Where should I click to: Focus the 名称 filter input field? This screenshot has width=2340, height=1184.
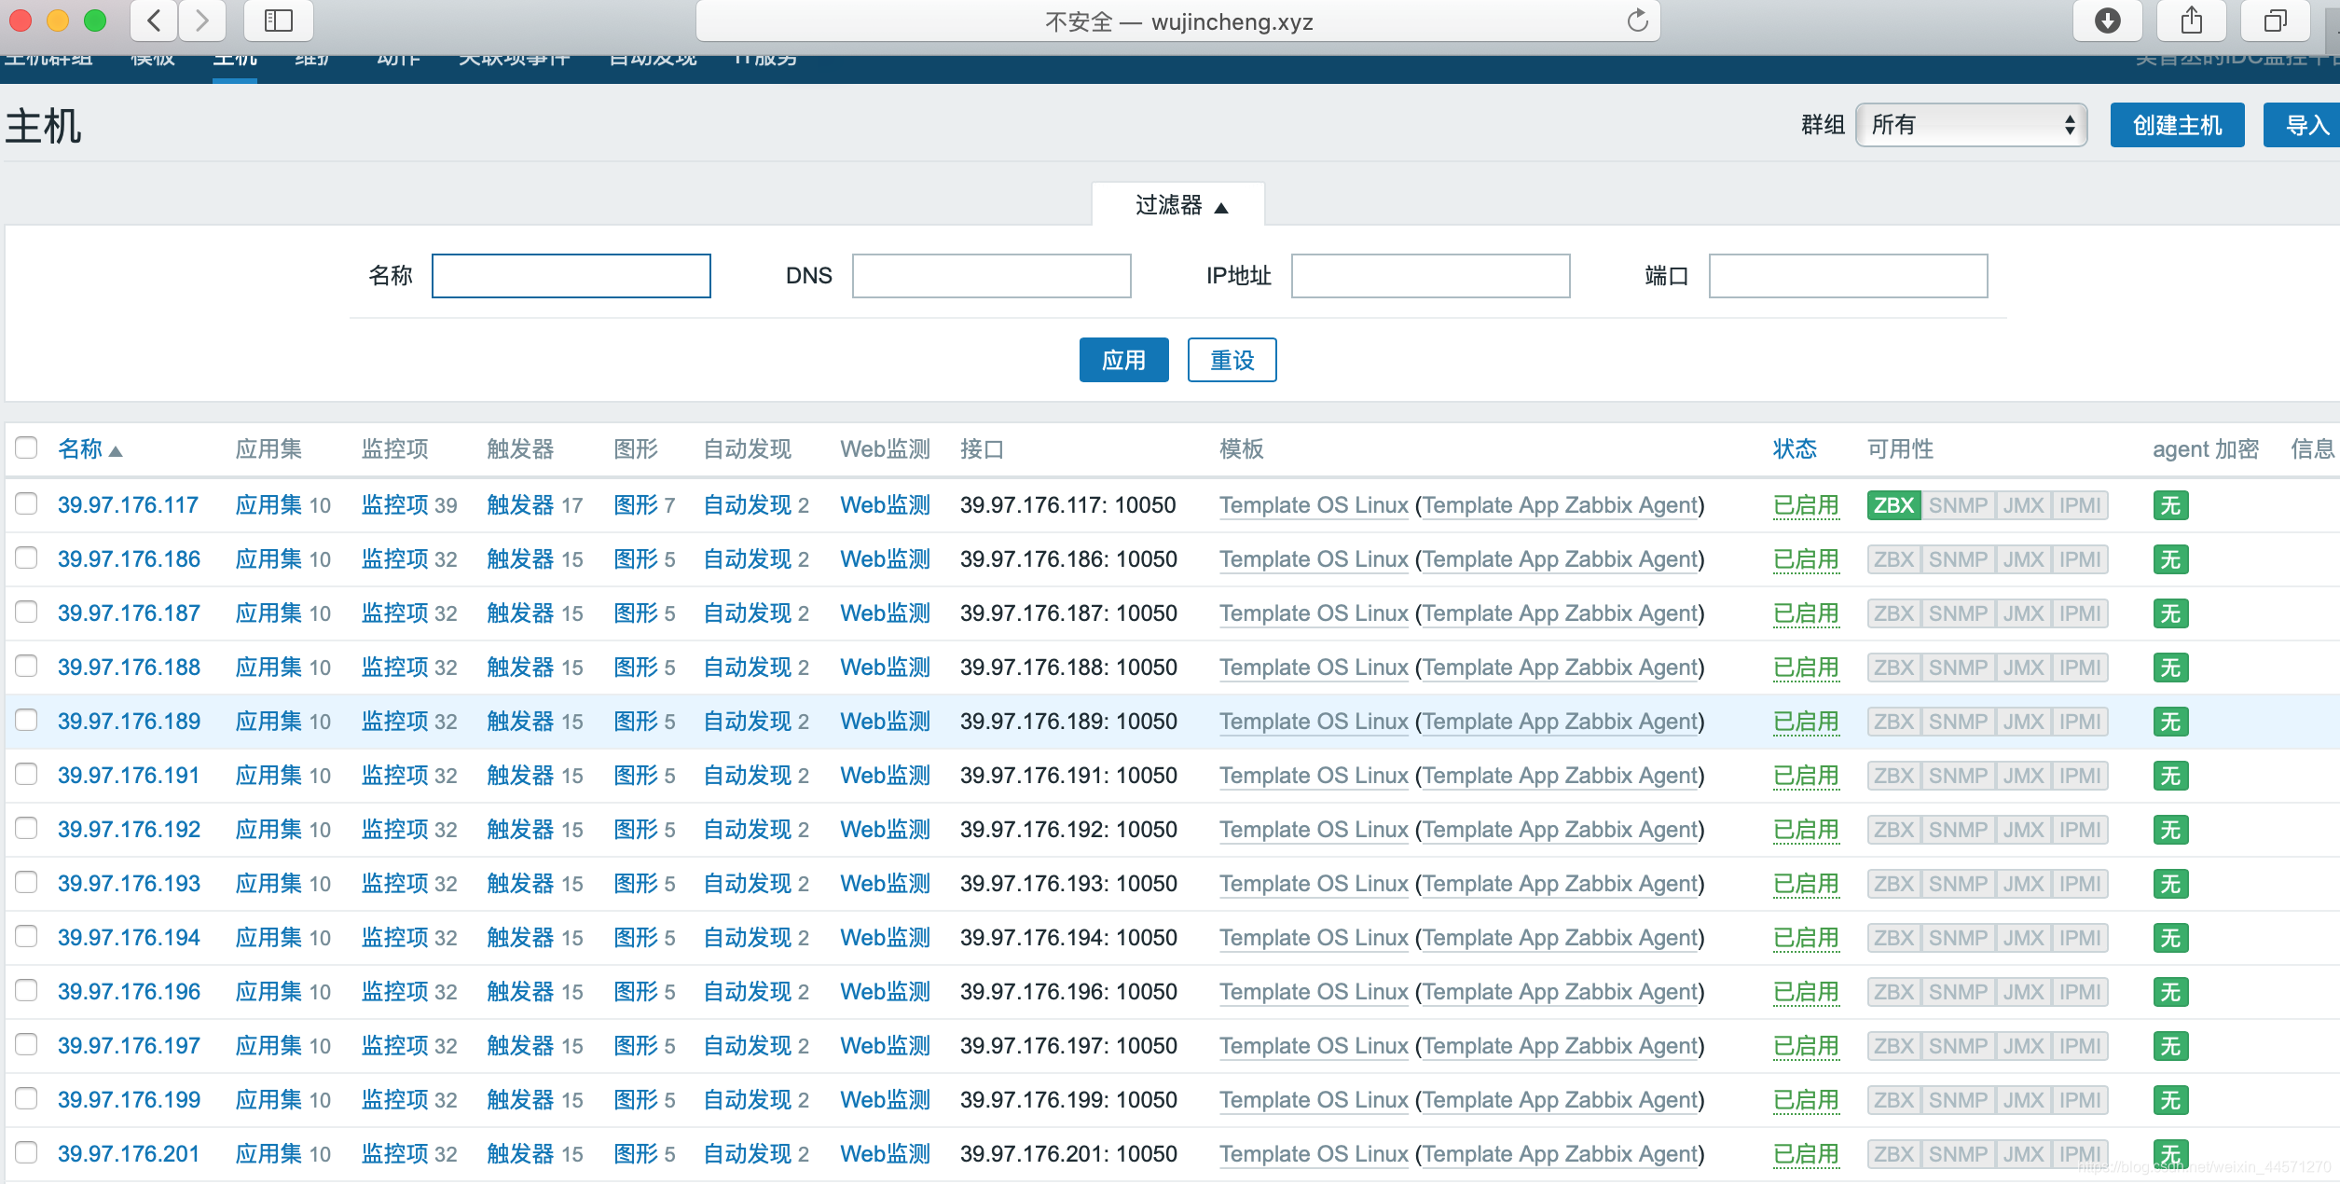click(x=571, y=276)
